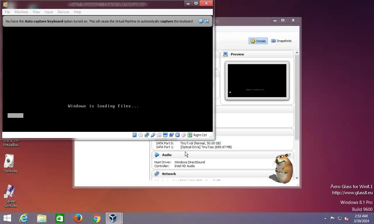Launch Firefox from the taskbar
This screenshot has height=224, width=374.
pyautogui.click(x=78, y=218)
